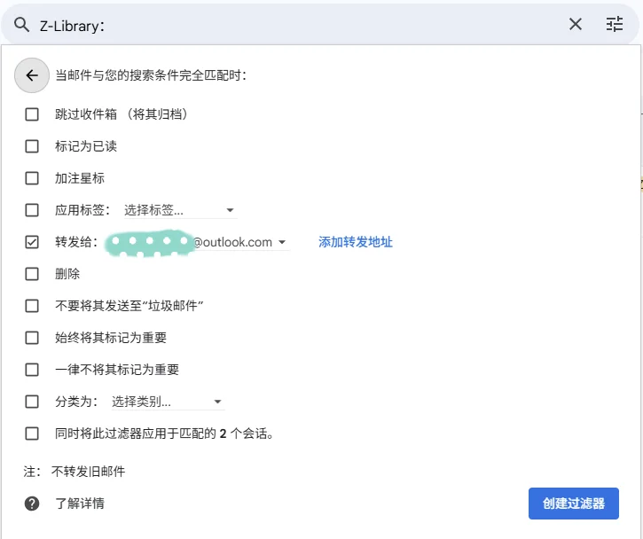Check 一律不将其标记为重要 option

coord(32,370)
